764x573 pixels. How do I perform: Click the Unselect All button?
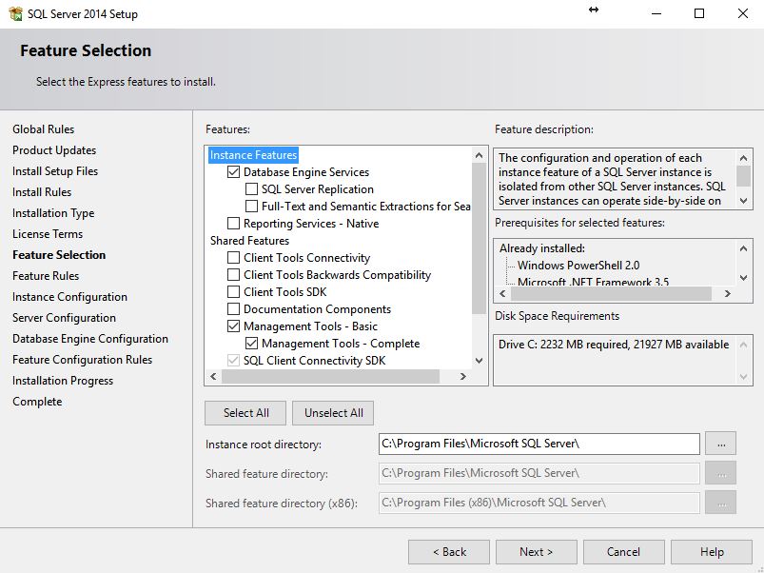click(333, 413)
